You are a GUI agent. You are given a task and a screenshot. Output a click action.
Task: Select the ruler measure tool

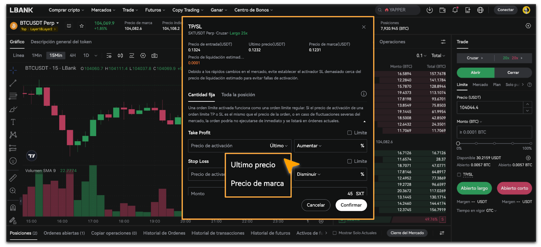(x=13, y=177)
